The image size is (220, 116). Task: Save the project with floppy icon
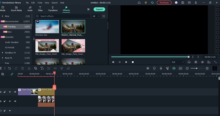click(x=183, y=3)
